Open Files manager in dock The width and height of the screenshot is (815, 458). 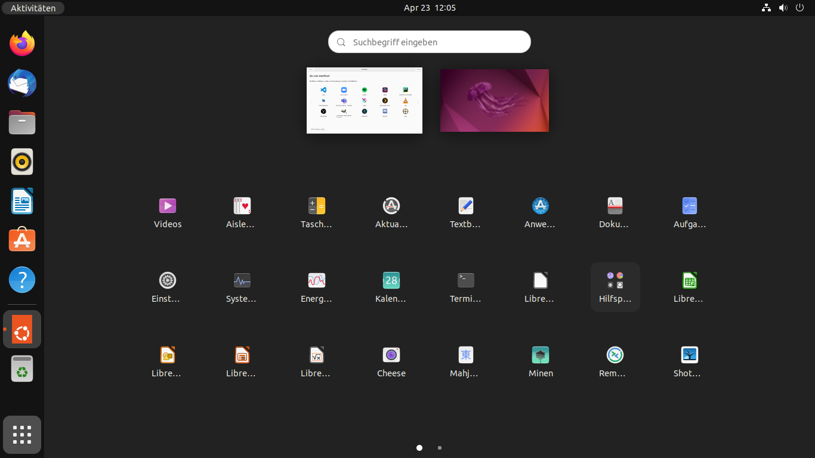22,122
